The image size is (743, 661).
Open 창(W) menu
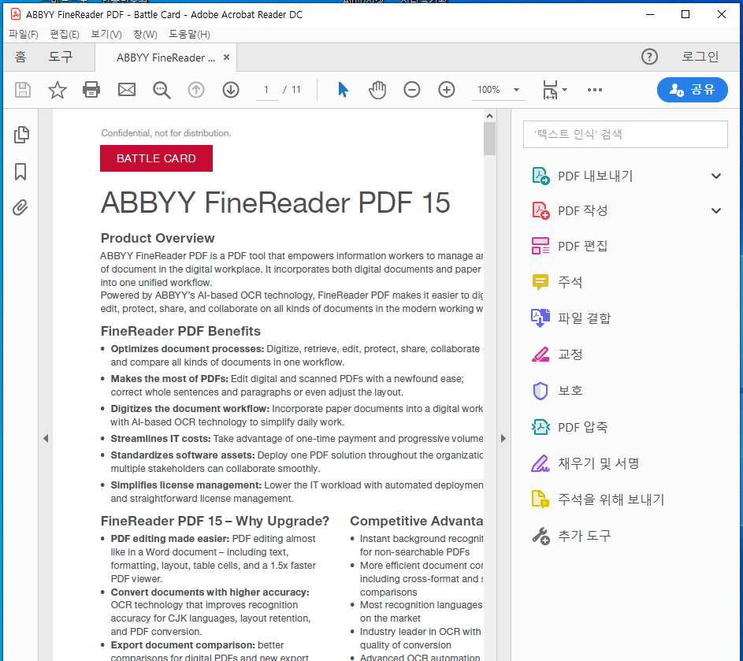pos(145,34)
